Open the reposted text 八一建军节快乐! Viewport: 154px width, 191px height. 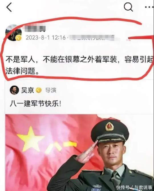pos(35,104)
